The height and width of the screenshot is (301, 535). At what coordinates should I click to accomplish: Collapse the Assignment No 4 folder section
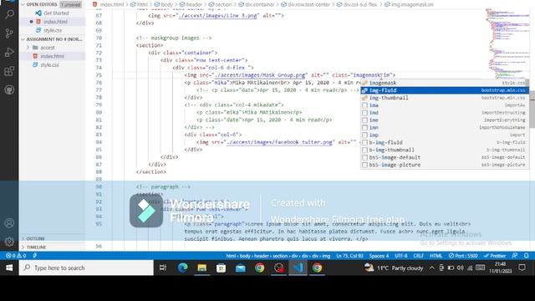pos(52,39)
